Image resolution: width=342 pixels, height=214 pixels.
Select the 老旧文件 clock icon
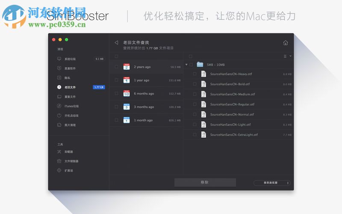coord(59,87)
